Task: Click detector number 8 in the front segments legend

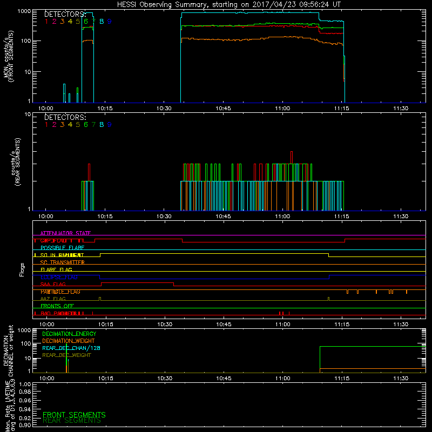Action: coord(102,21)
